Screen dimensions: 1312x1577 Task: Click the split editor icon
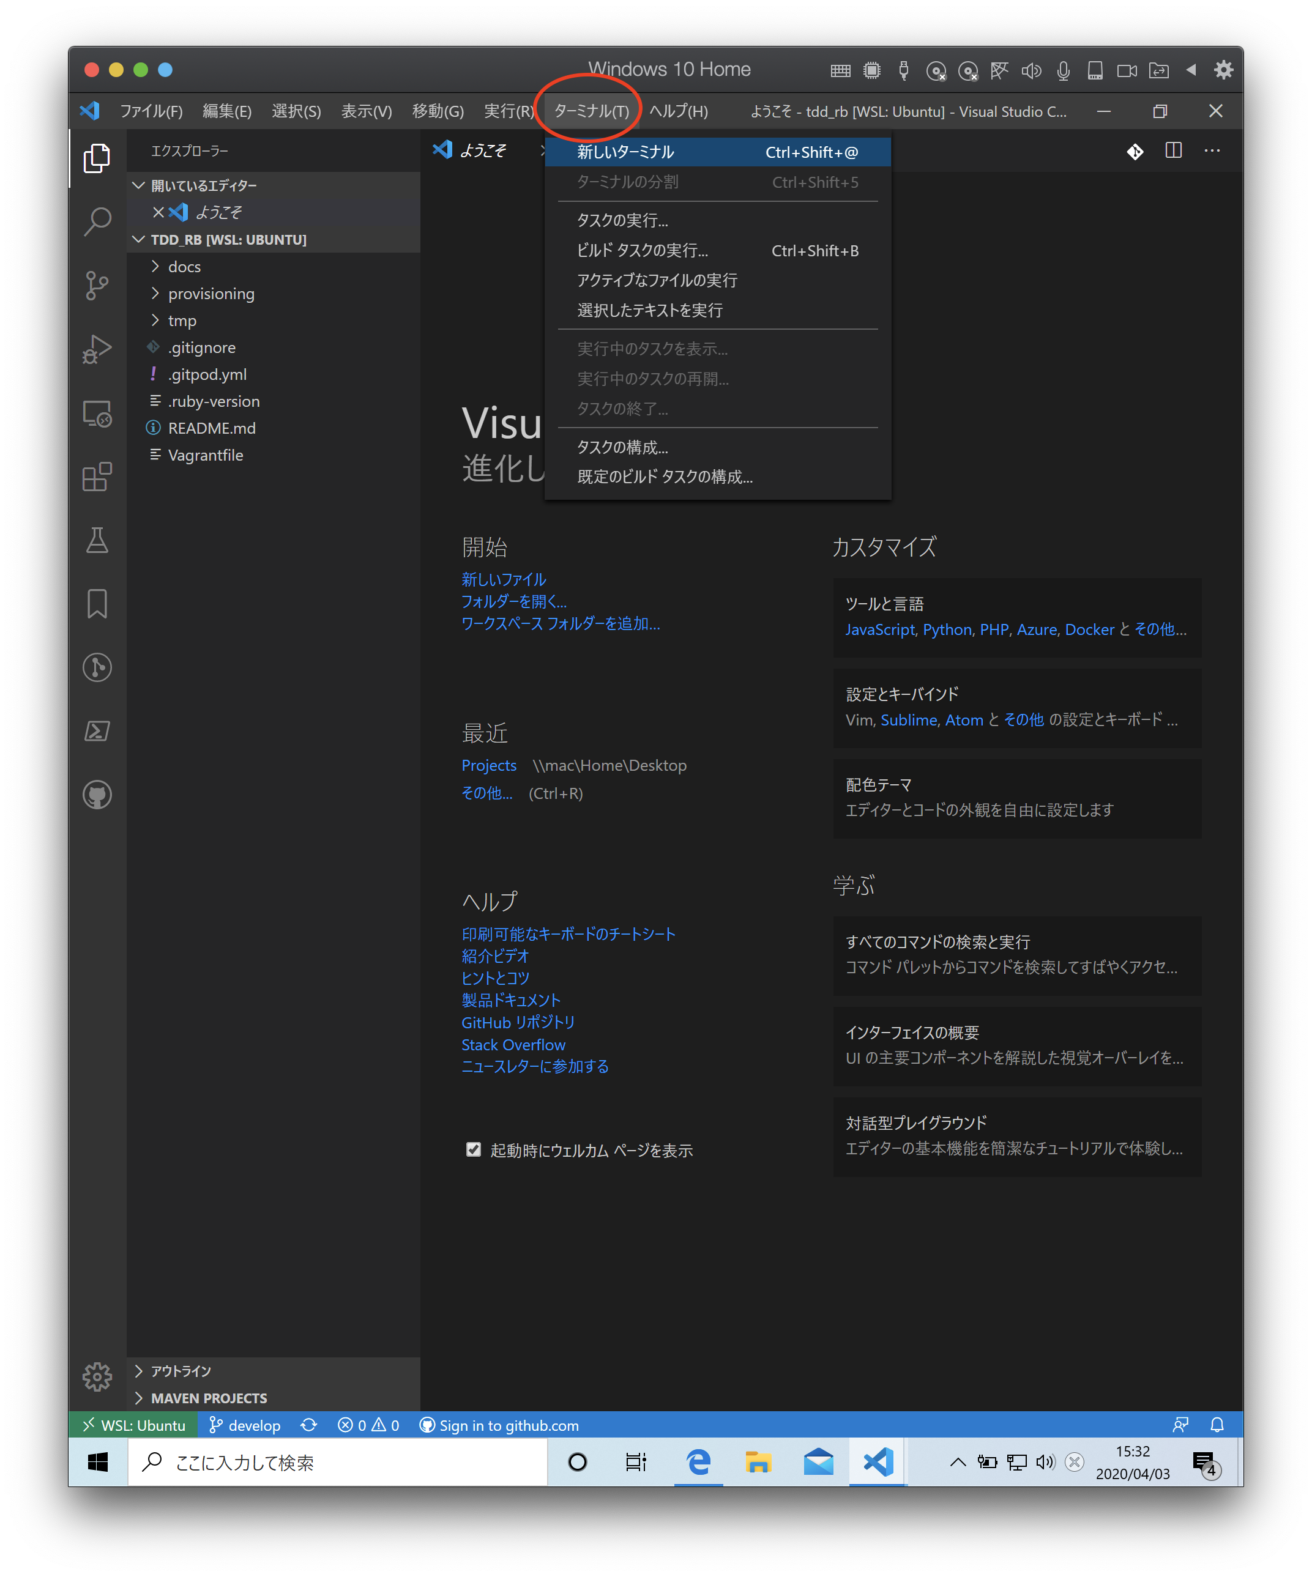[1173, 151]
